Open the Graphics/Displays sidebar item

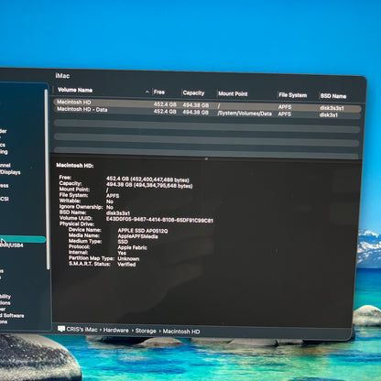[10, 172]
